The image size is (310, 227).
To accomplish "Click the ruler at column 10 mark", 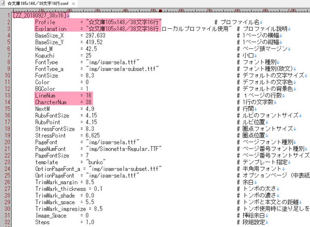I will (x=41, y=11).
